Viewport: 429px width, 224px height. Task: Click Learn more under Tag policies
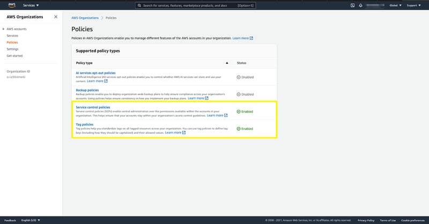pyautogui.click(x=173, y=133)
